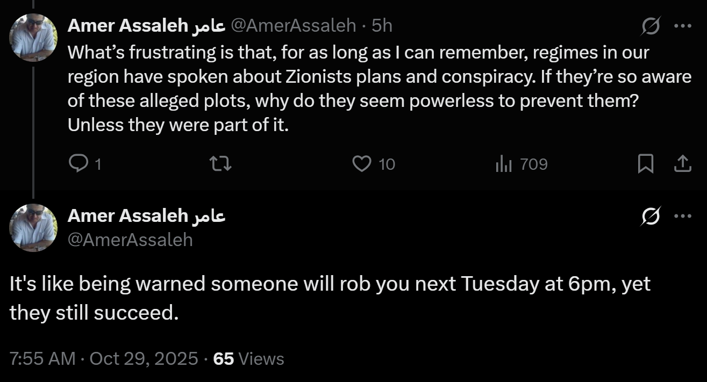Reply to the first tweet
Viewport: 707px width, 382px height.
click(x=79, y=164)
